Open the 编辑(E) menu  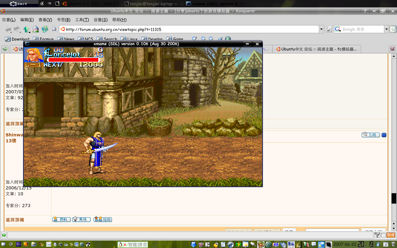27,20
